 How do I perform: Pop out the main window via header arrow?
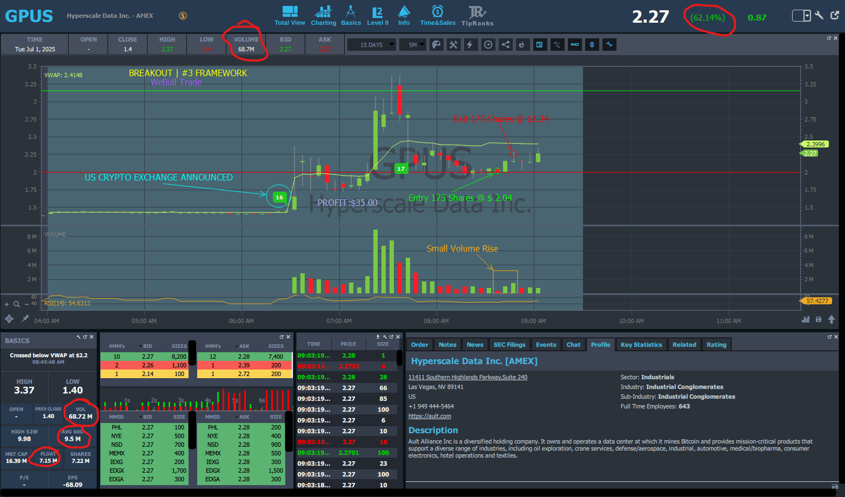(x=835, y=15)
